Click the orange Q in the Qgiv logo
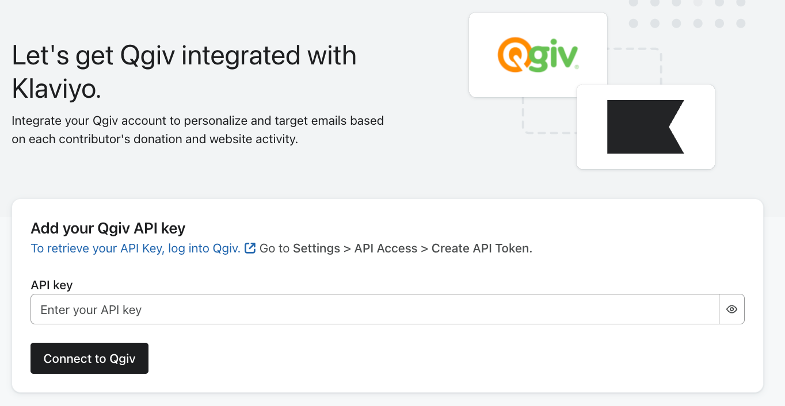This screenshot has width=785, height=406. pyautogui.click(x=510, y=55)
